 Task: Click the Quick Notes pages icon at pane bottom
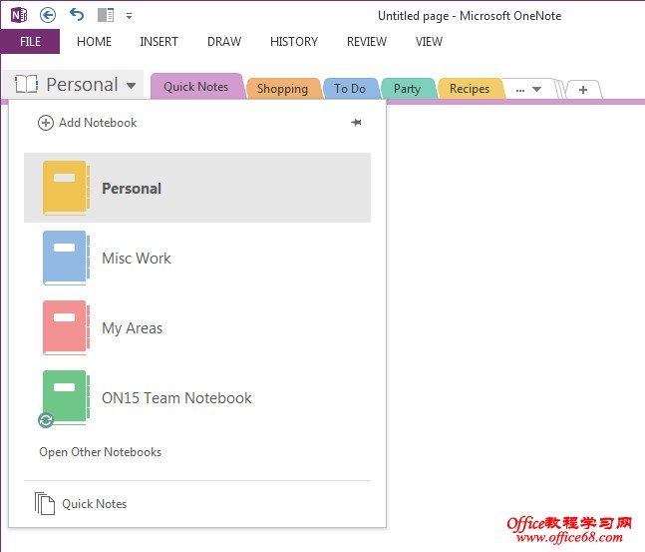click(x=45, y=503)
